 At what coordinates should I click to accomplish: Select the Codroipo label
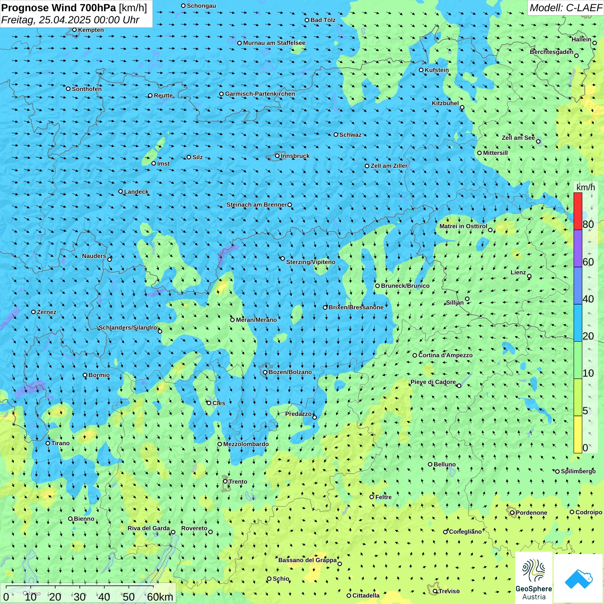[x=588, y=512]
